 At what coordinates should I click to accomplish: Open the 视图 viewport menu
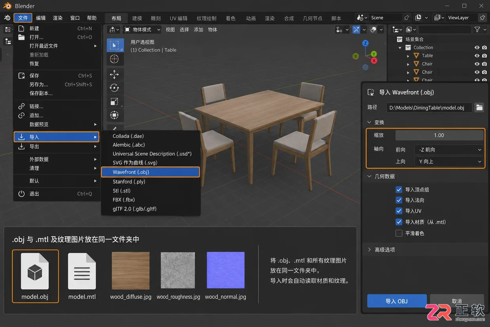pos(170,30)
